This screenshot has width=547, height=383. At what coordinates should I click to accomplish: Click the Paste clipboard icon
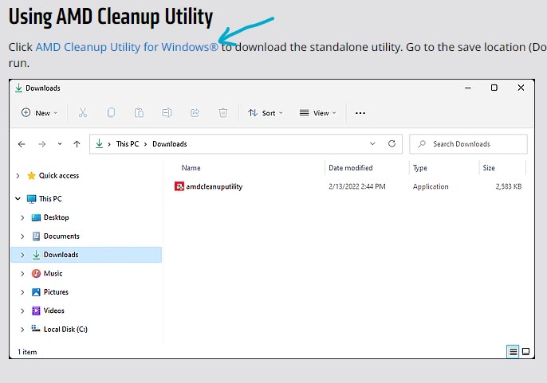(139, 113)
